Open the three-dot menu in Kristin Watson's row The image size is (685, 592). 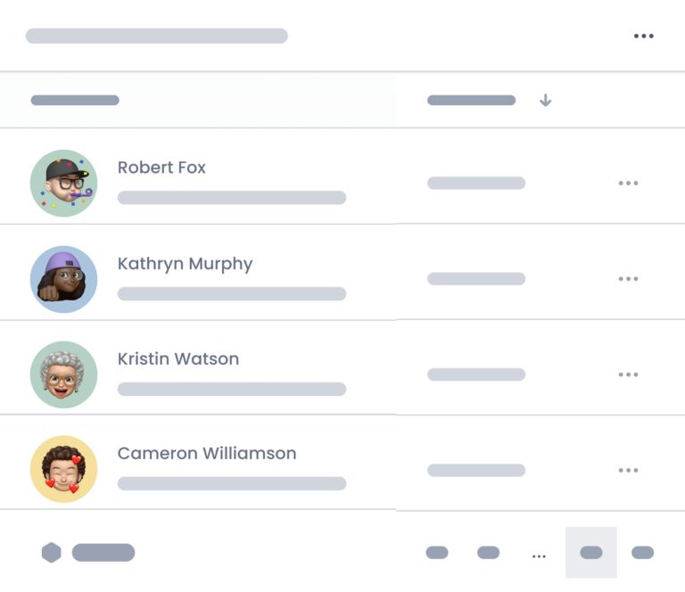point(628,375)
